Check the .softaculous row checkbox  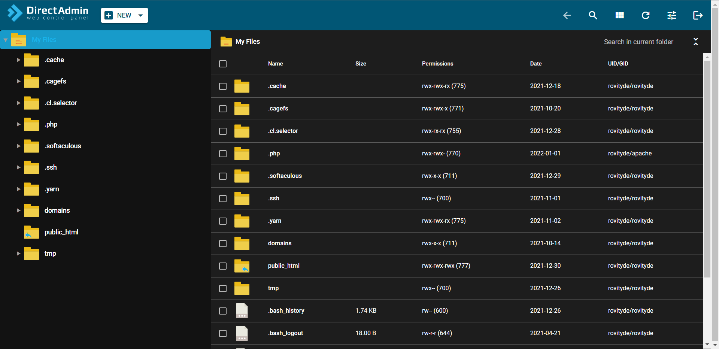coord(223,176)
